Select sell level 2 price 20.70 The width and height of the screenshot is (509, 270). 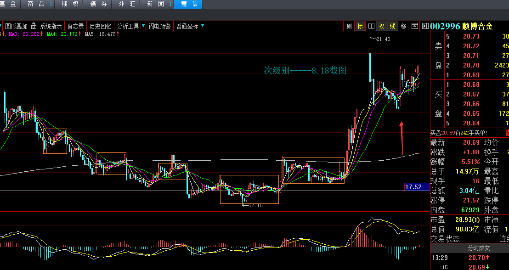coord(471,65)
